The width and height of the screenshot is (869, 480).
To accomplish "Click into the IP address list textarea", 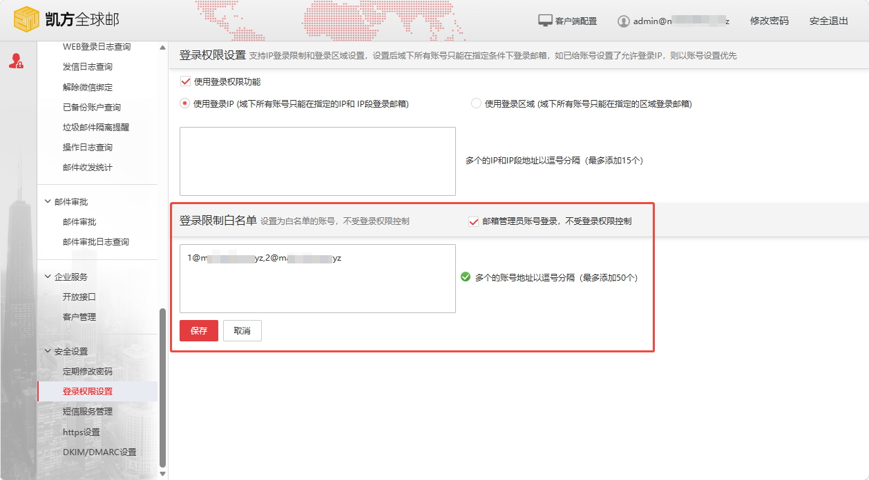I will click(x=318, y=161).
